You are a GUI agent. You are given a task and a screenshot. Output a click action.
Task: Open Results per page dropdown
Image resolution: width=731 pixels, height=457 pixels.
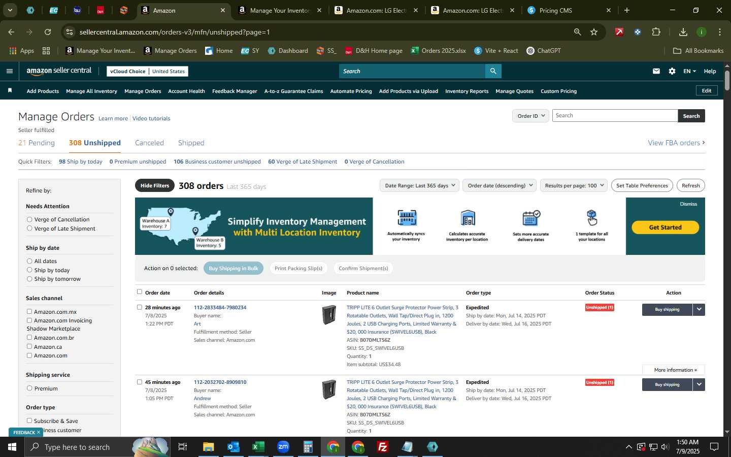(574, 185)
